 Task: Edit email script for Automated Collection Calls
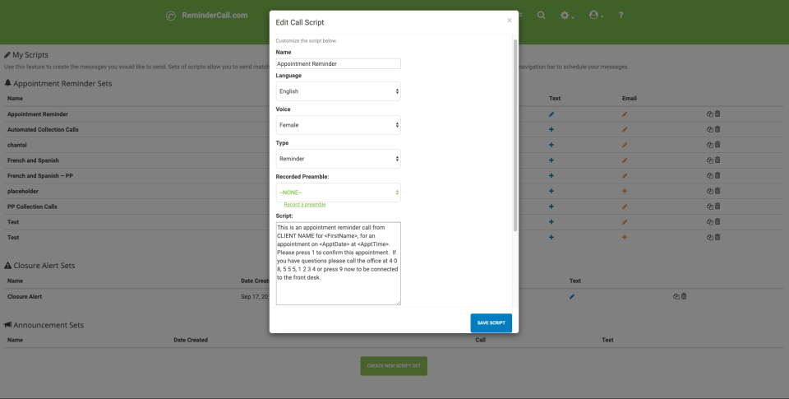tap(625, 129)
